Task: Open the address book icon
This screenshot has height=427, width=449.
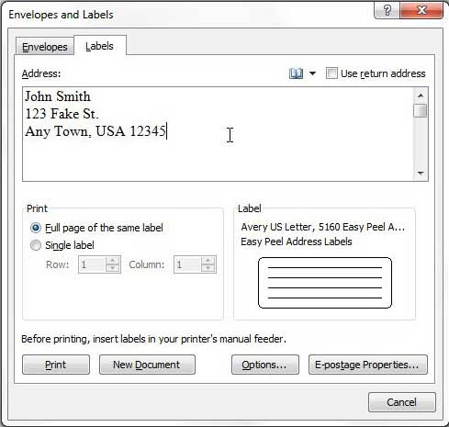Action: (x=296, y=73)
